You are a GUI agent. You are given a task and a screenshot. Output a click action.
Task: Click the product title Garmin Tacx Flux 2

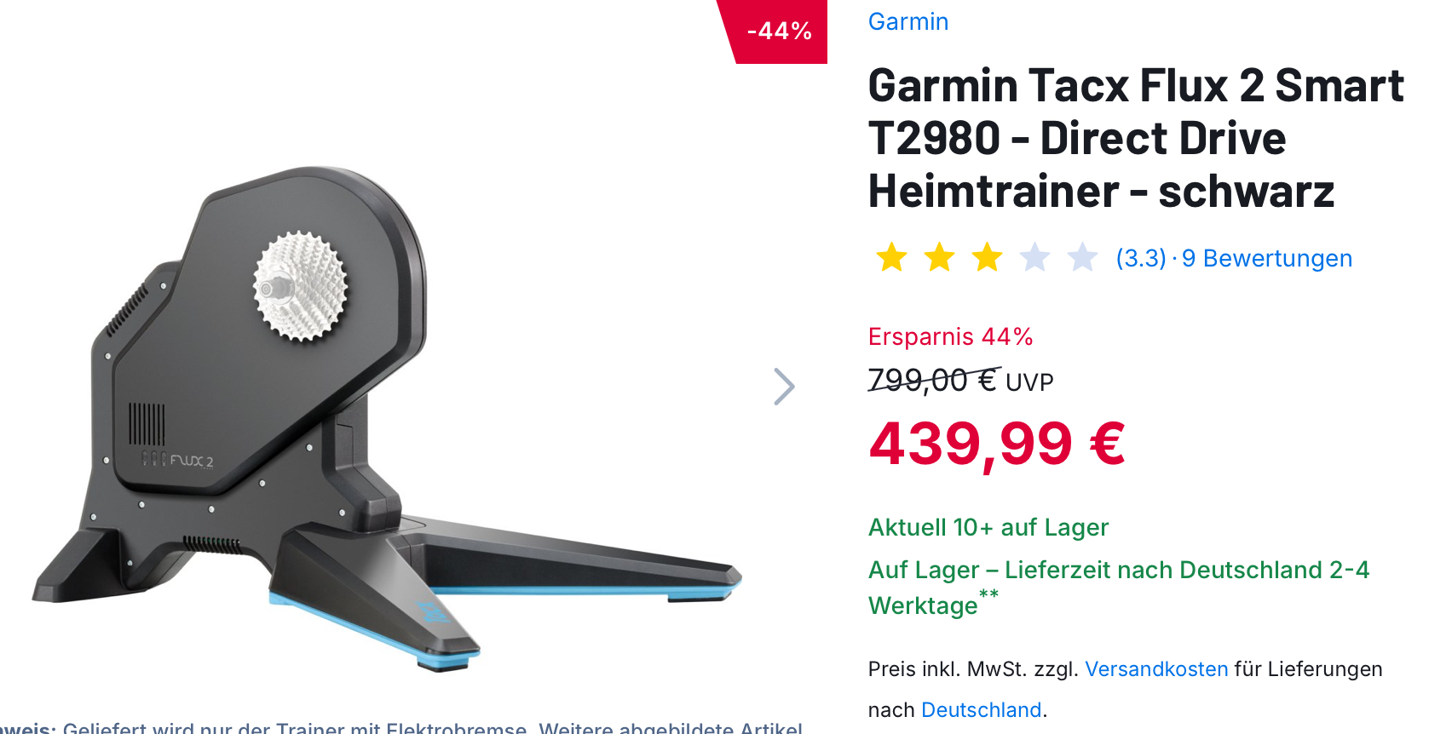(x=1136, y=138)
